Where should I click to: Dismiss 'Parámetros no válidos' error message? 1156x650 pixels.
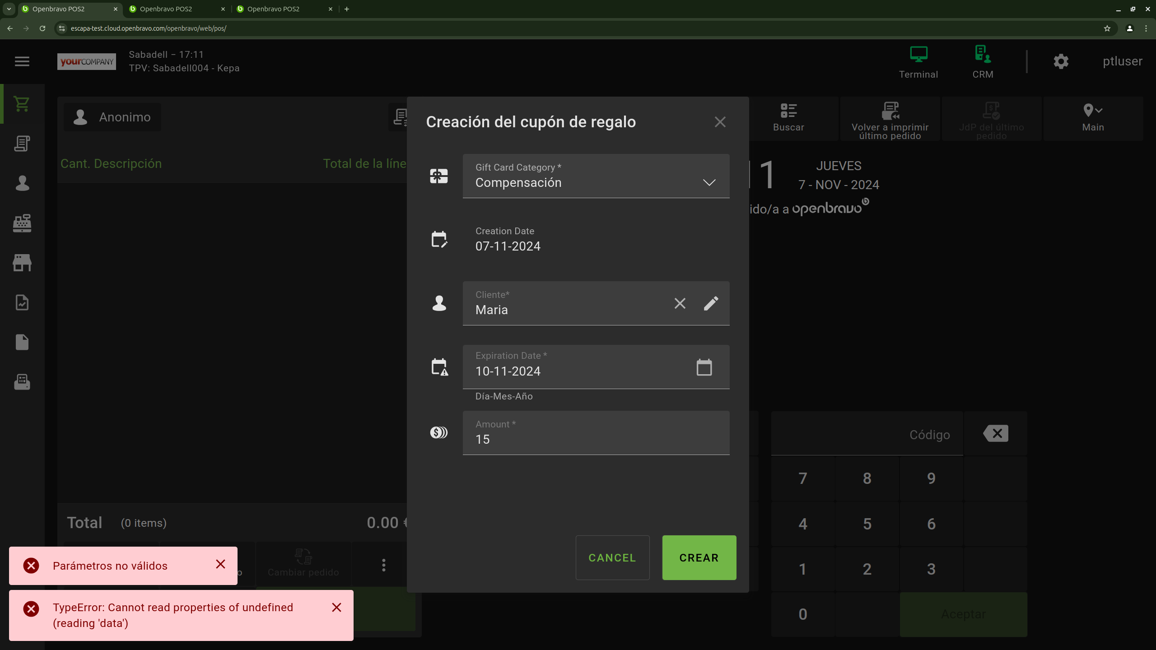pyautogui.click(x=220, y=564)
